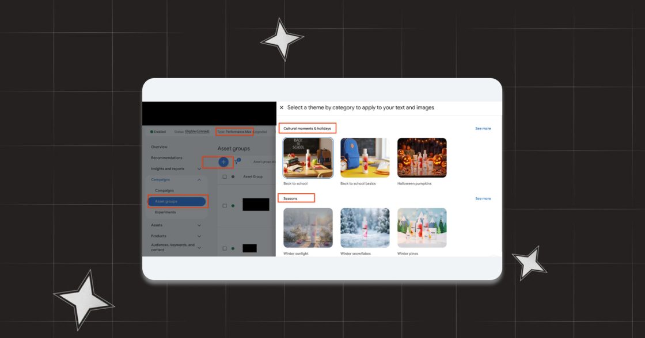Pick the Halloween pumpkins theme image
Viewport: 645px width, 338px height.
pyautogui.click(x=422, y=158)
